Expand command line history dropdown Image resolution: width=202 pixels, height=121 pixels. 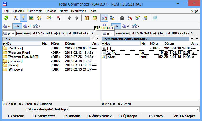tap(197, 109)
